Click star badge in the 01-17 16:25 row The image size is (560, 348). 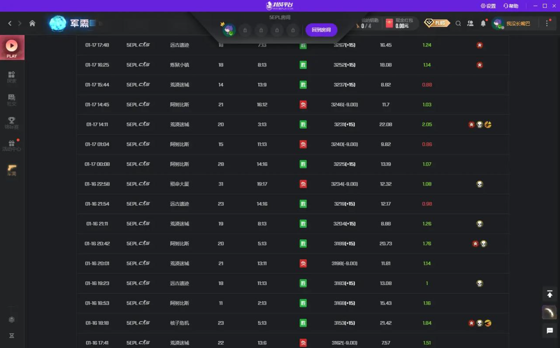coord(479,65)
